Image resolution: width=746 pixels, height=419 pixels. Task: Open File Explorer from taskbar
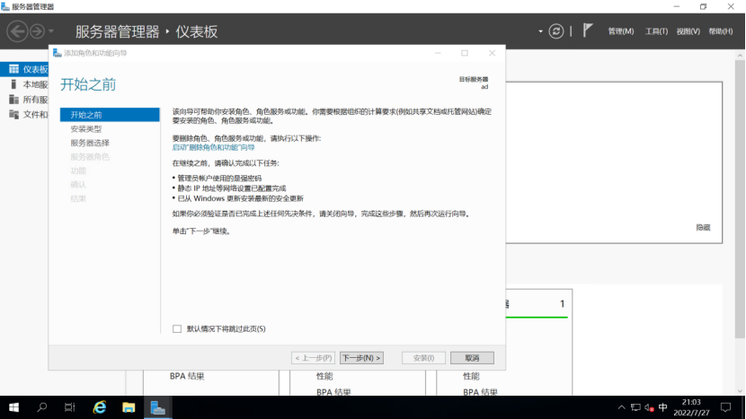[x=129, y=407]
